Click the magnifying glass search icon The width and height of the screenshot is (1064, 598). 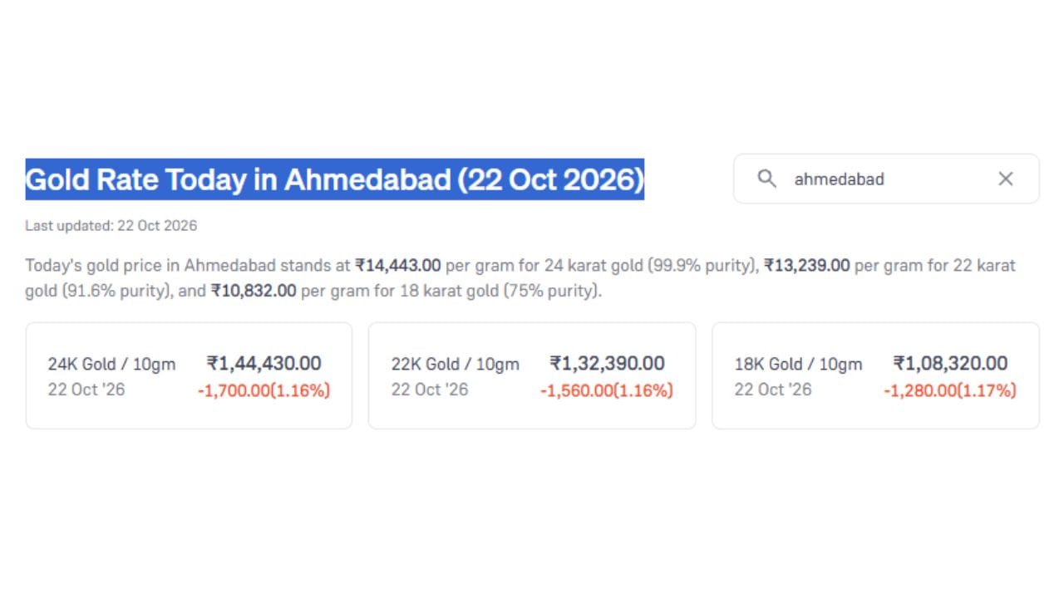pos(766,179)
